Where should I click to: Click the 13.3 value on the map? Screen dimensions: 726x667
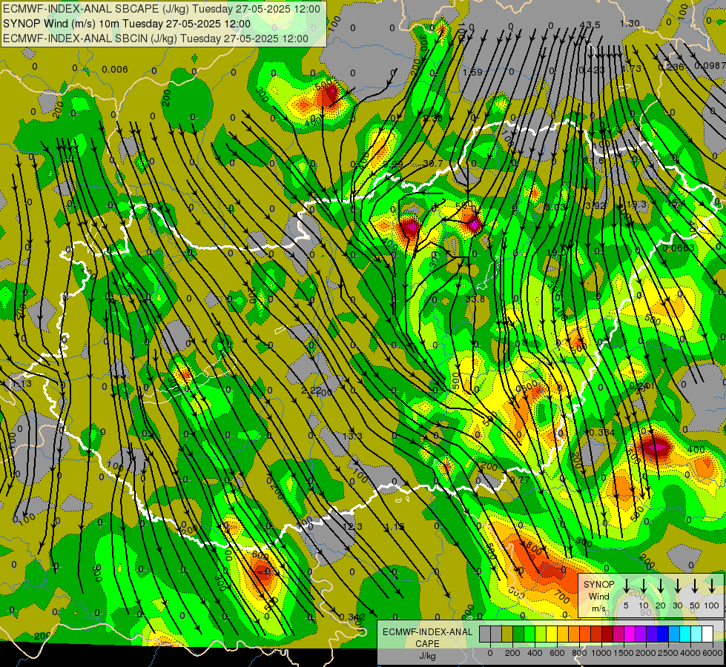pyautogui.click(x=352, y=436)
